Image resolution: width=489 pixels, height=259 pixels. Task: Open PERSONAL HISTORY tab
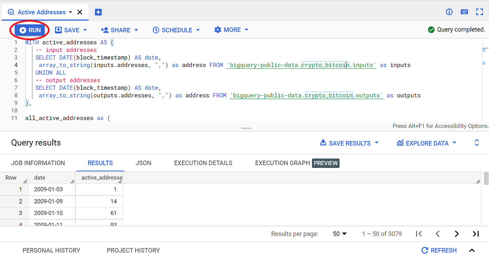(51, 250)
